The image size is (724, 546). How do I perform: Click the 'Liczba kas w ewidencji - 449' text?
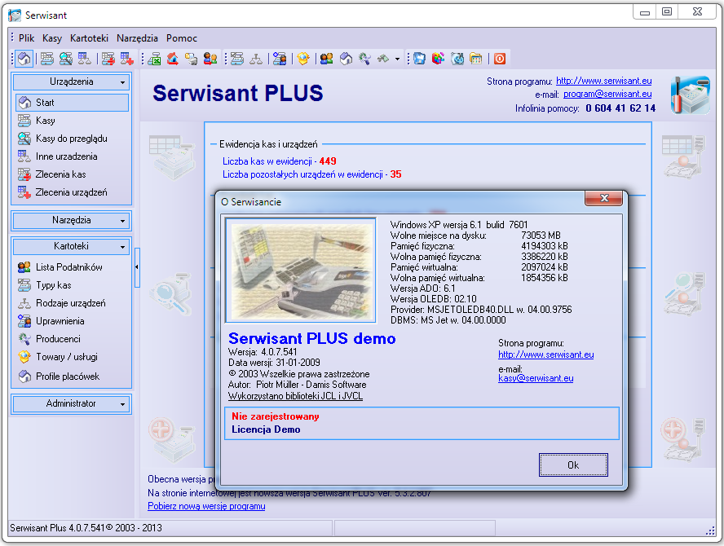coord(280,161)
